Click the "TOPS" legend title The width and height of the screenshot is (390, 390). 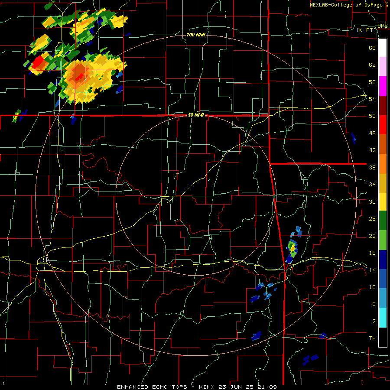point(381,26)
